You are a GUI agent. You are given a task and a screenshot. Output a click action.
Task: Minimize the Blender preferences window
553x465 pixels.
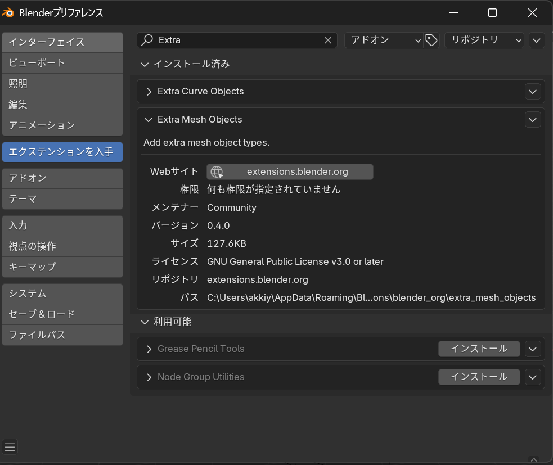coord(454,13)
